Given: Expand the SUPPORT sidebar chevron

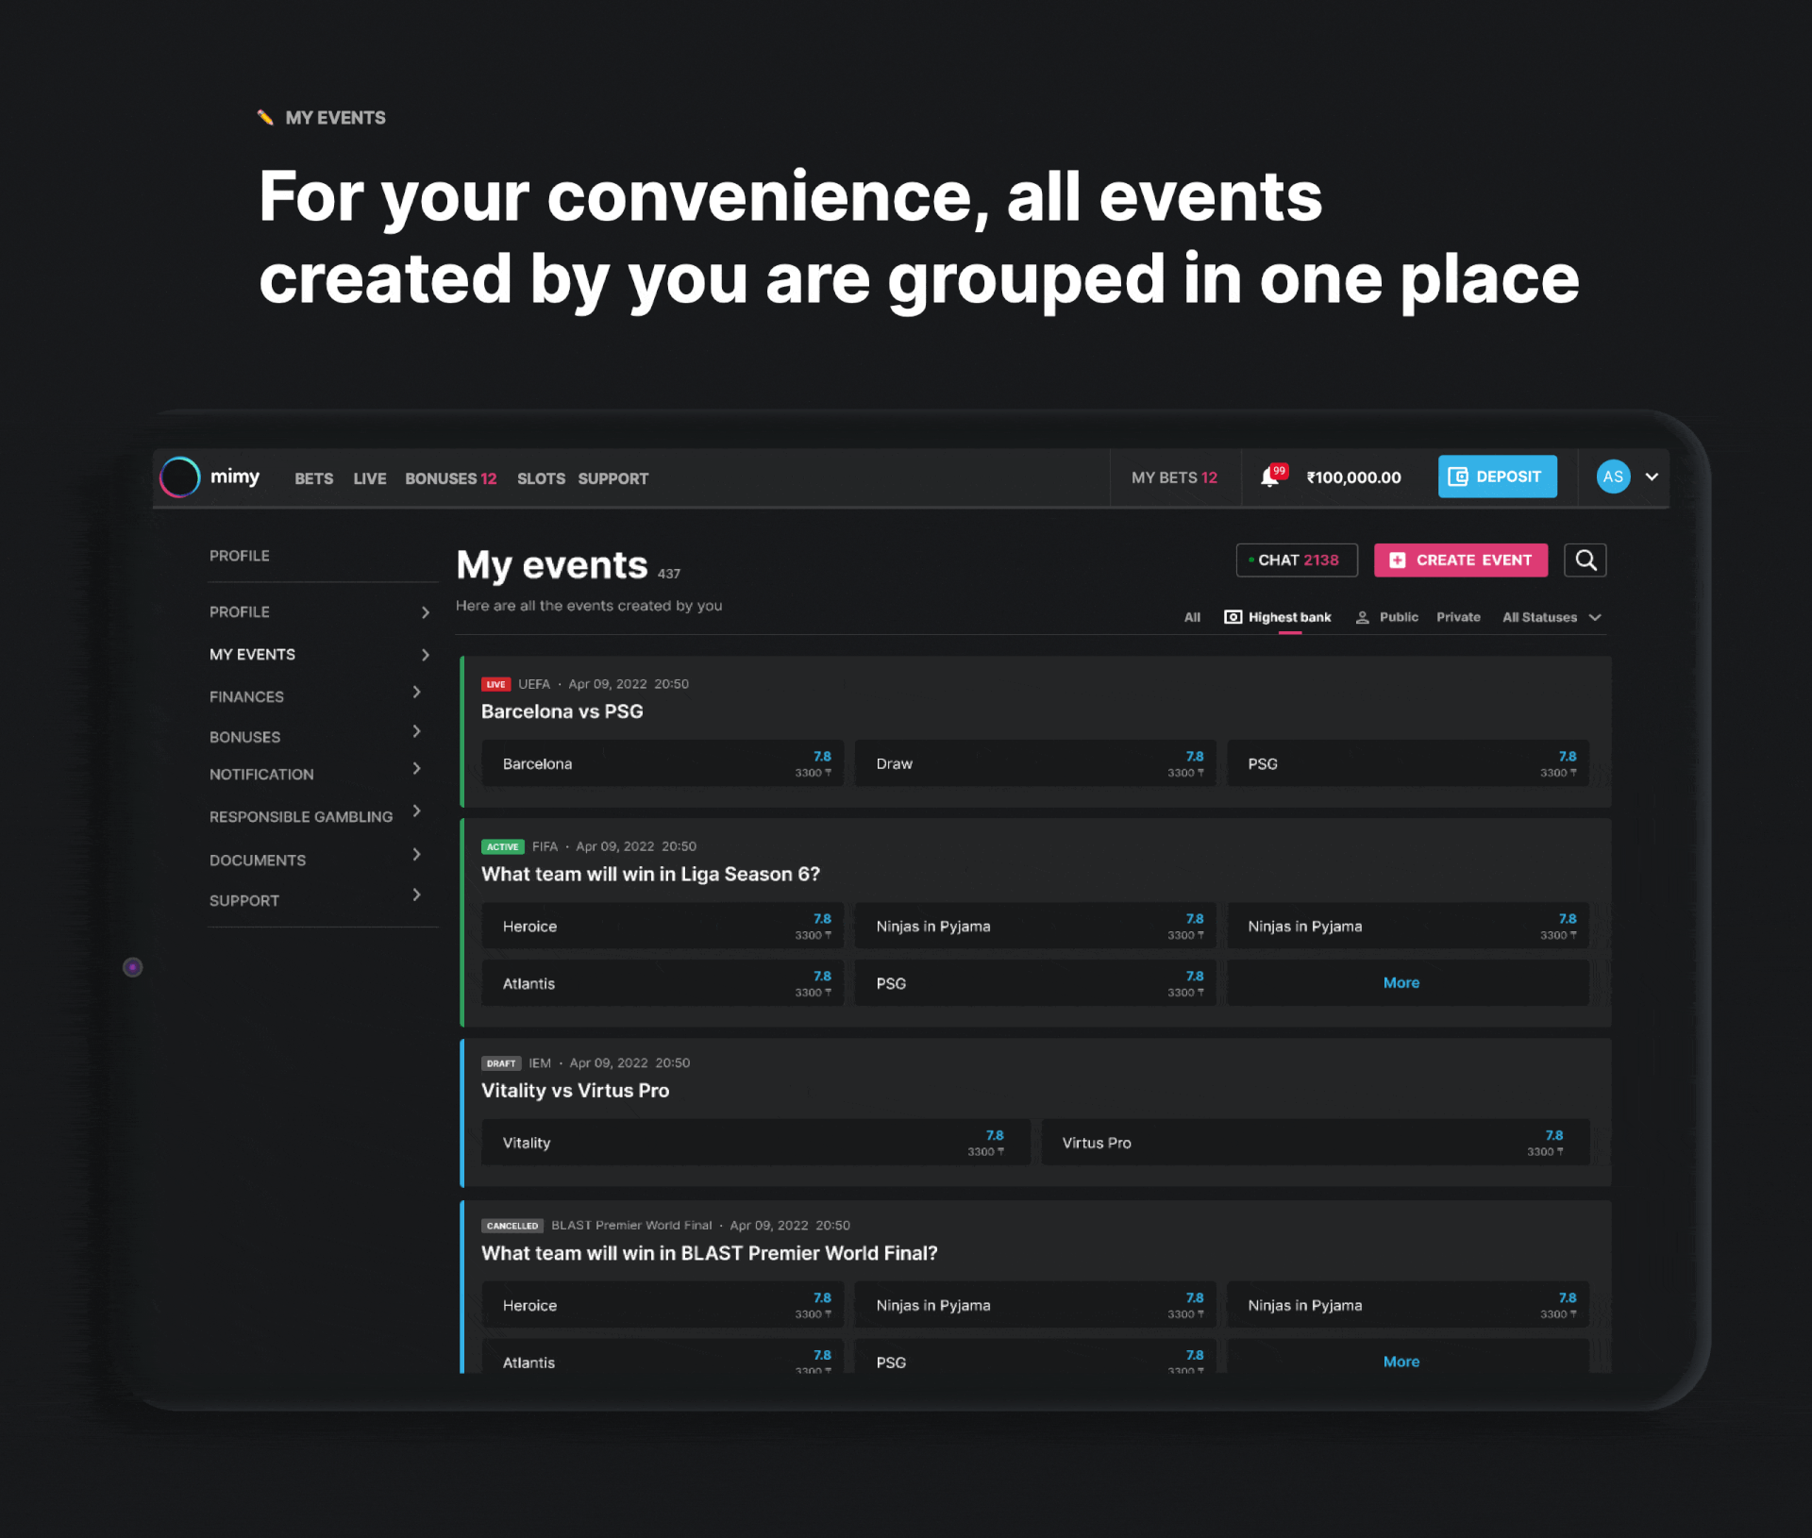Looking at the screenshot, I should tap(416, 894).
